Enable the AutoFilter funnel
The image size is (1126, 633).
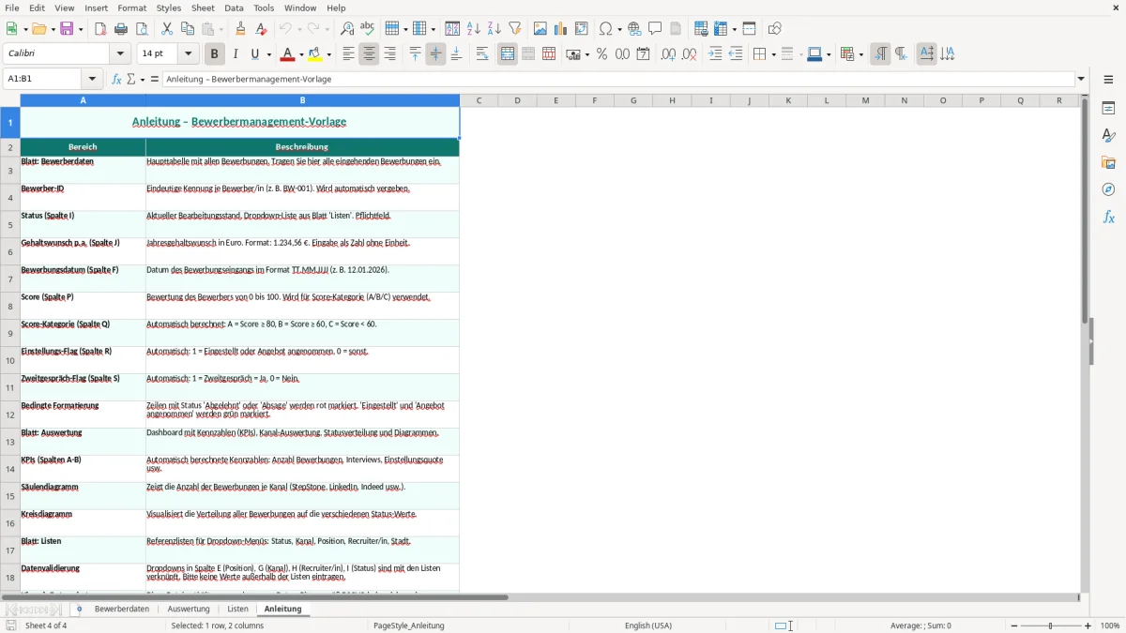click(x=515, y=29)
